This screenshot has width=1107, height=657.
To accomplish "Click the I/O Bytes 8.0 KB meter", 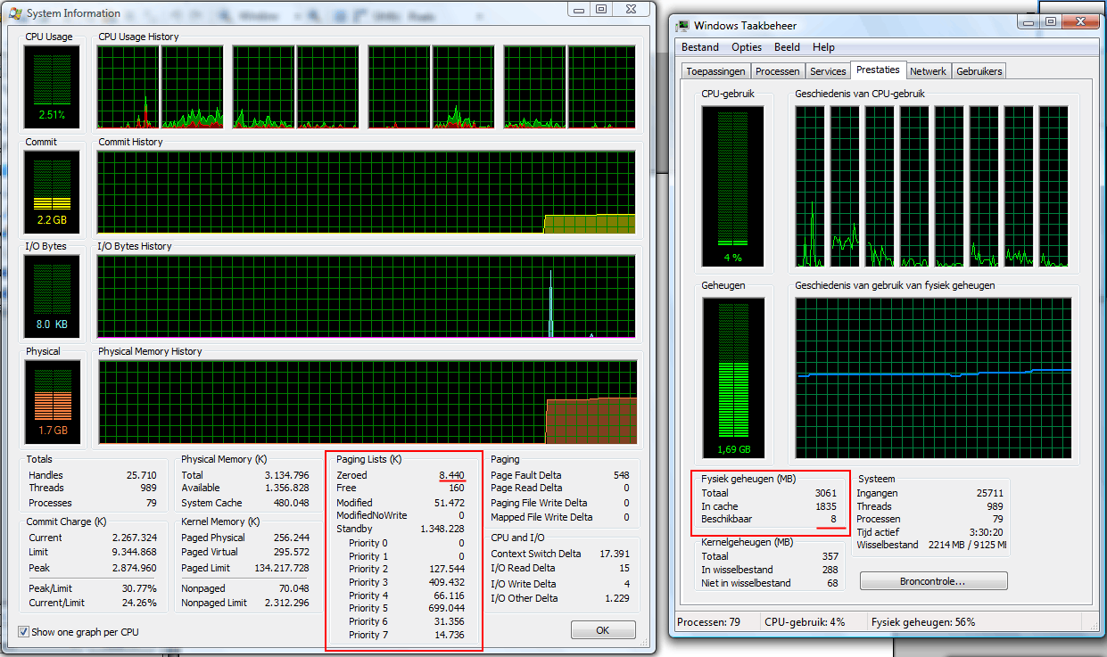I will tap(52, 297).
